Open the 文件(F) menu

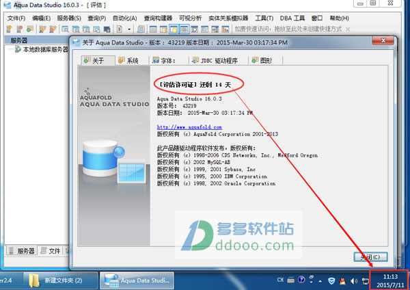[16, 18]
